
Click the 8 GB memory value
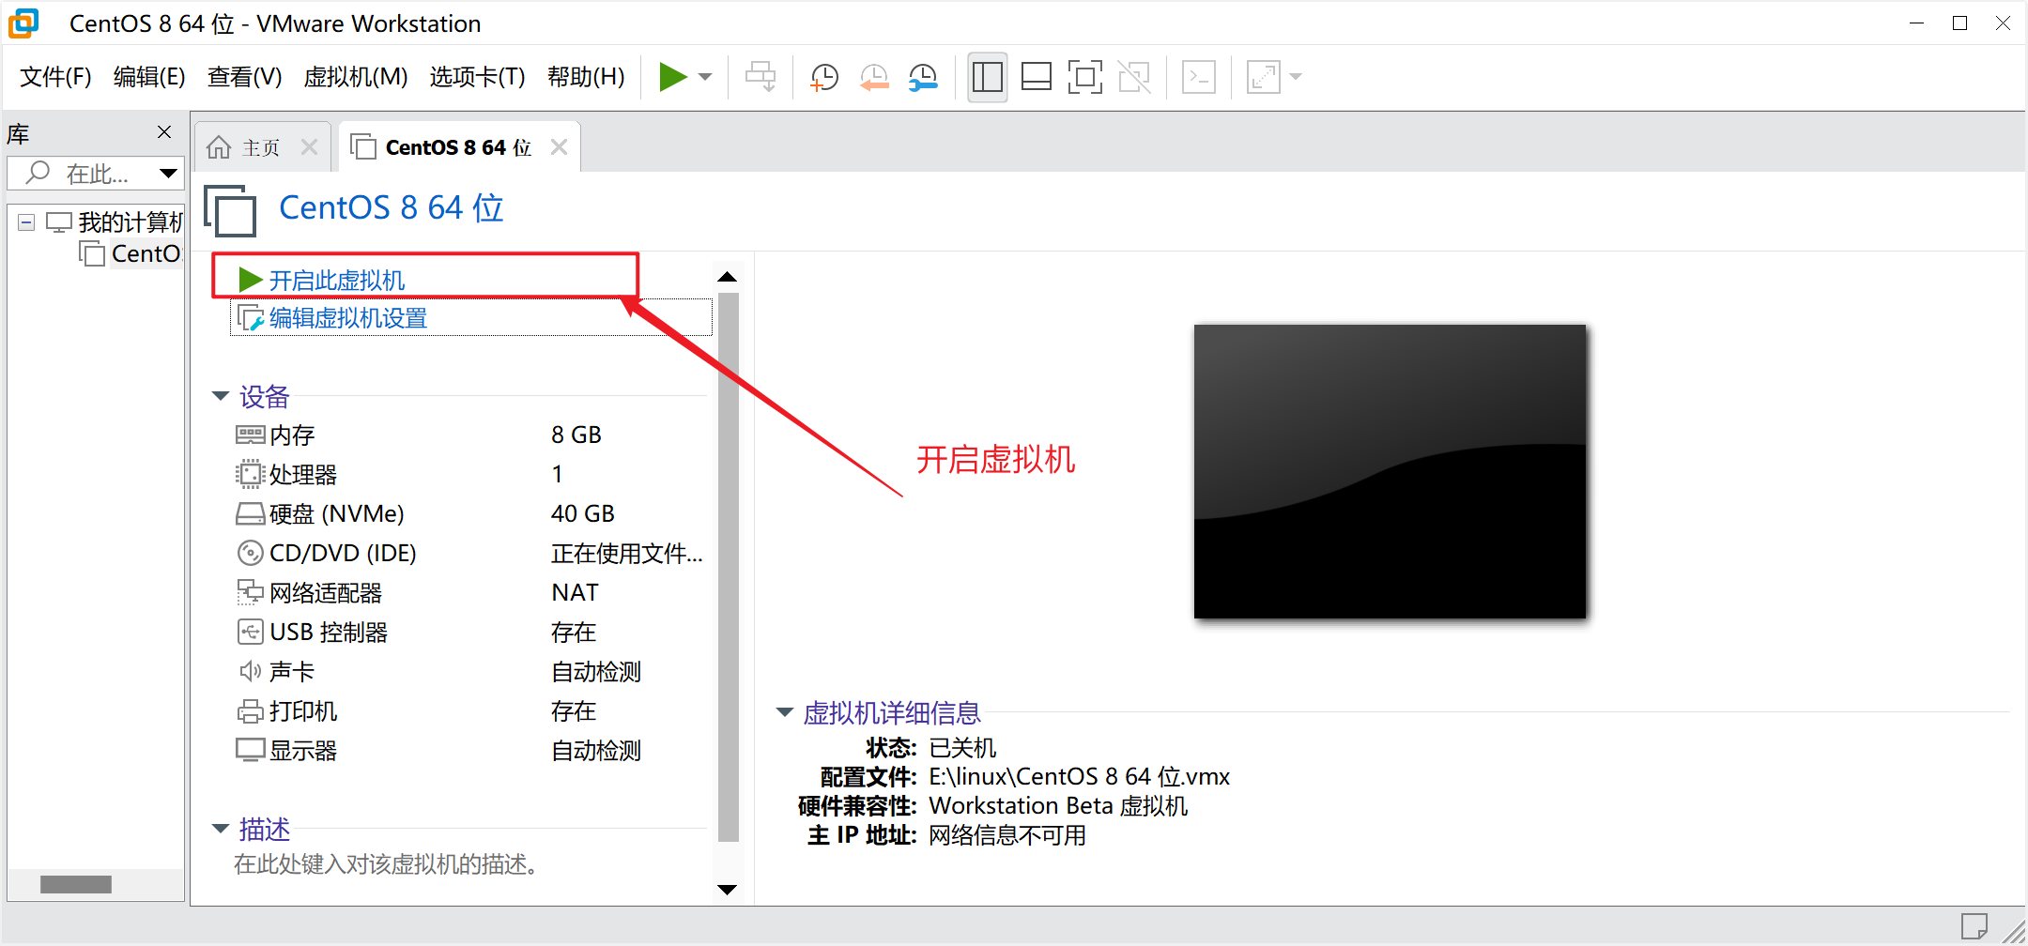(576, 435)
